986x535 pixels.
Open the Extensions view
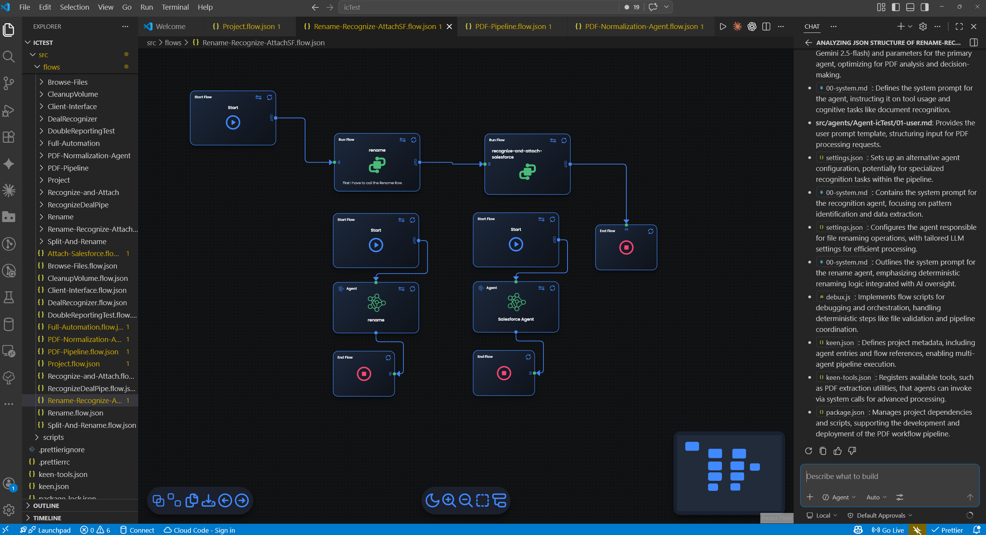click(9, 137)
